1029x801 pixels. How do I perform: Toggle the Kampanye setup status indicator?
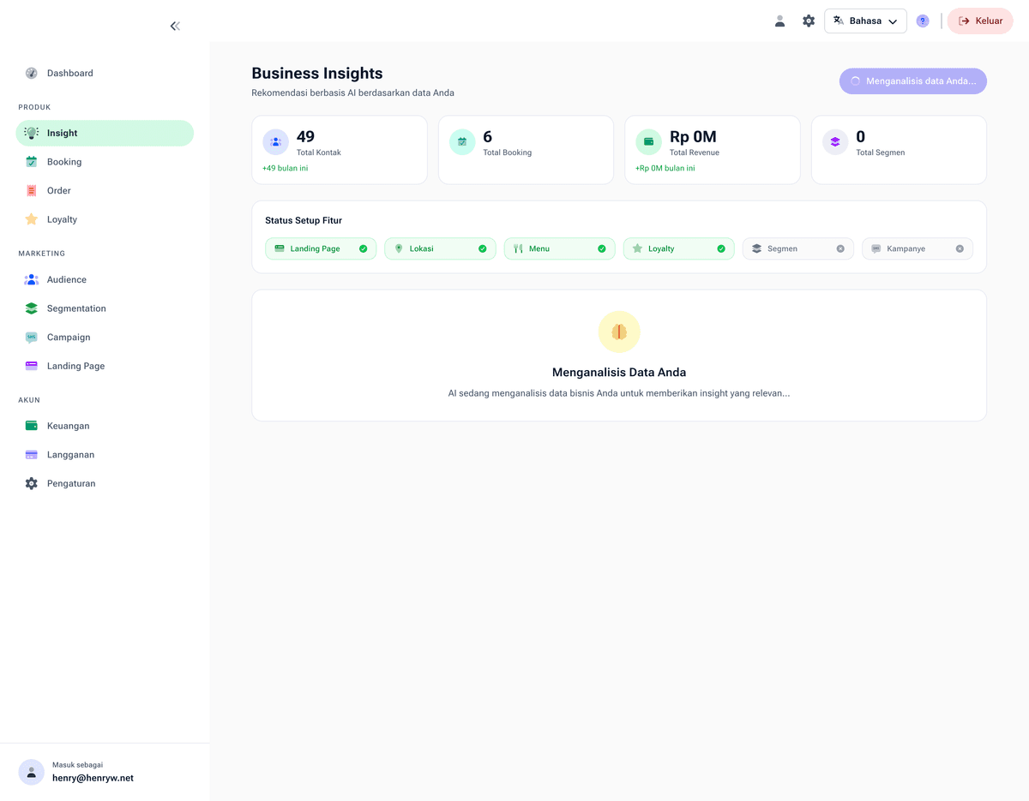pyautogui.click(x=960, y=248)
